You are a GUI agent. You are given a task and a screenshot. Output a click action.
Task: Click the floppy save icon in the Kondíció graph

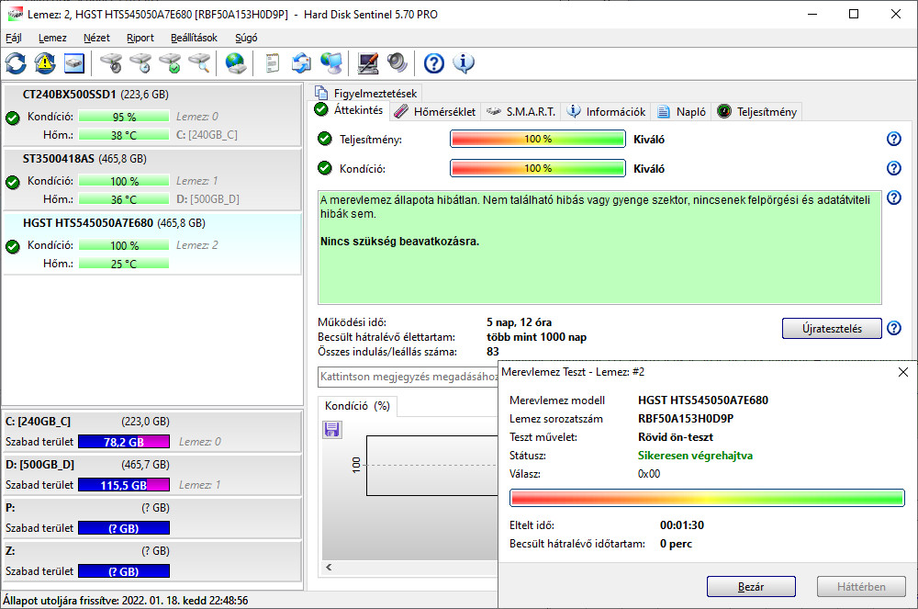pyautogui.click(x=332, y=430)
